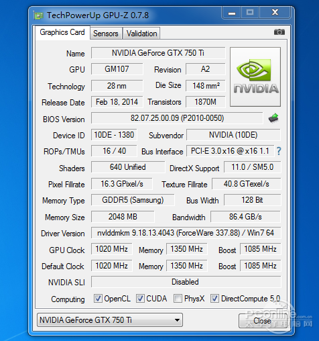Viewport: 319px width, 341px height.
Task: Click the NVIDIA SLI field Disabled
Action: [186, 282]
